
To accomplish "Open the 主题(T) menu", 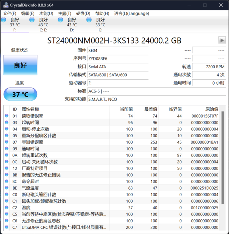I will (x=64, y=14).
